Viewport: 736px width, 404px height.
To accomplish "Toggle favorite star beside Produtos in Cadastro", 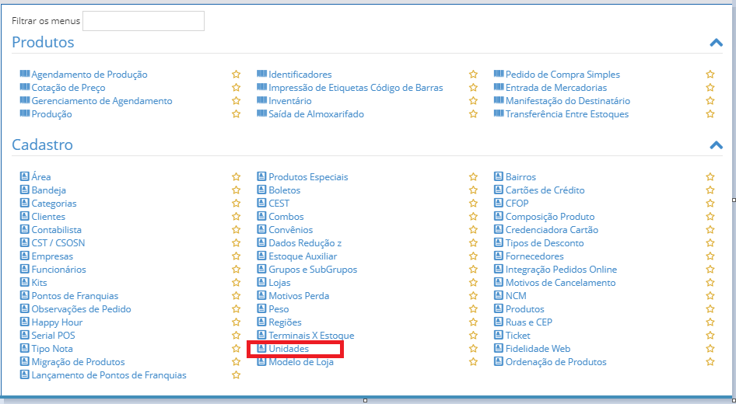I will point(710,309).
